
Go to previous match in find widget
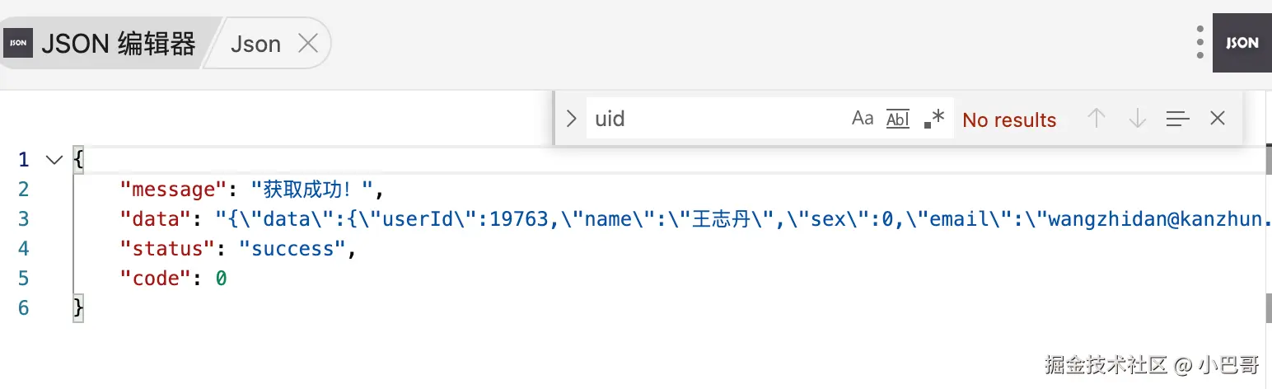point(1096,119)
